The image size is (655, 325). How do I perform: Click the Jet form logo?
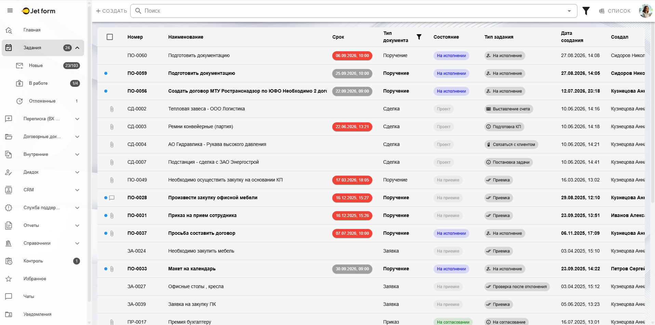coord(38,11)
